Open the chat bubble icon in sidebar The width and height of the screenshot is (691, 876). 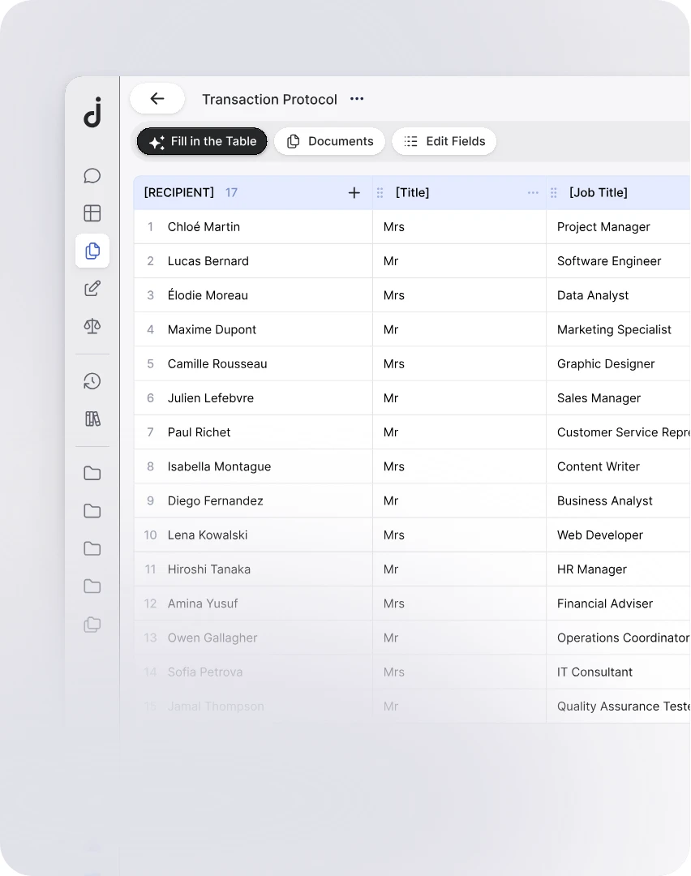tap(92, 176)
